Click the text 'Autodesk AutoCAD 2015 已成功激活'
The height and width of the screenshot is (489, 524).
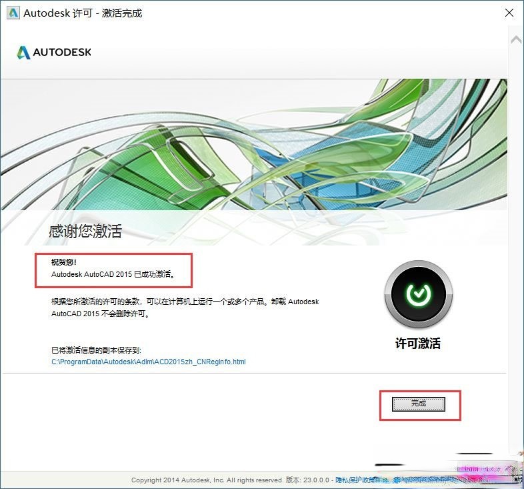pyautogui.click(x=113, y=274)
